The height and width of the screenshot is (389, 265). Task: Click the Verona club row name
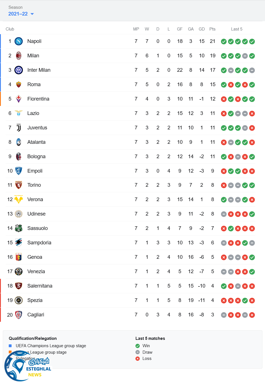(x=35, y=199)
